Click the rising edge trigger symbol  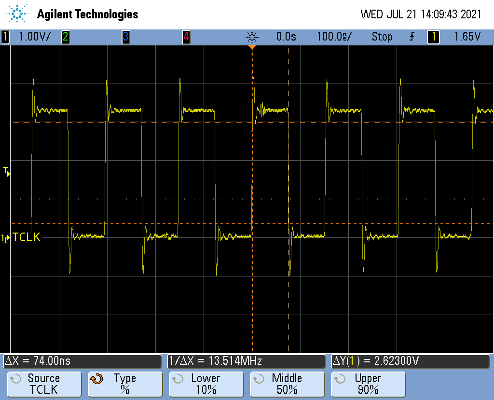pos(412,37)
